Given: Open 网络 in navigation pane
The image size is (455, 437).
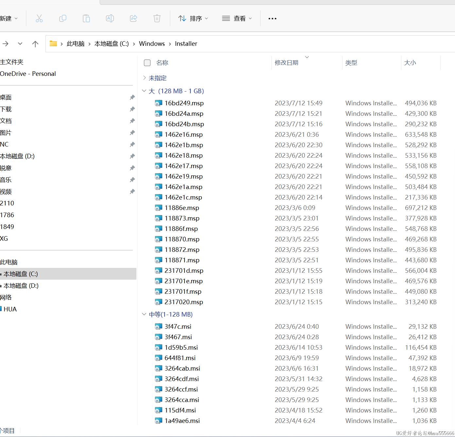Looking at the screenshot, I should pos(6,297).
